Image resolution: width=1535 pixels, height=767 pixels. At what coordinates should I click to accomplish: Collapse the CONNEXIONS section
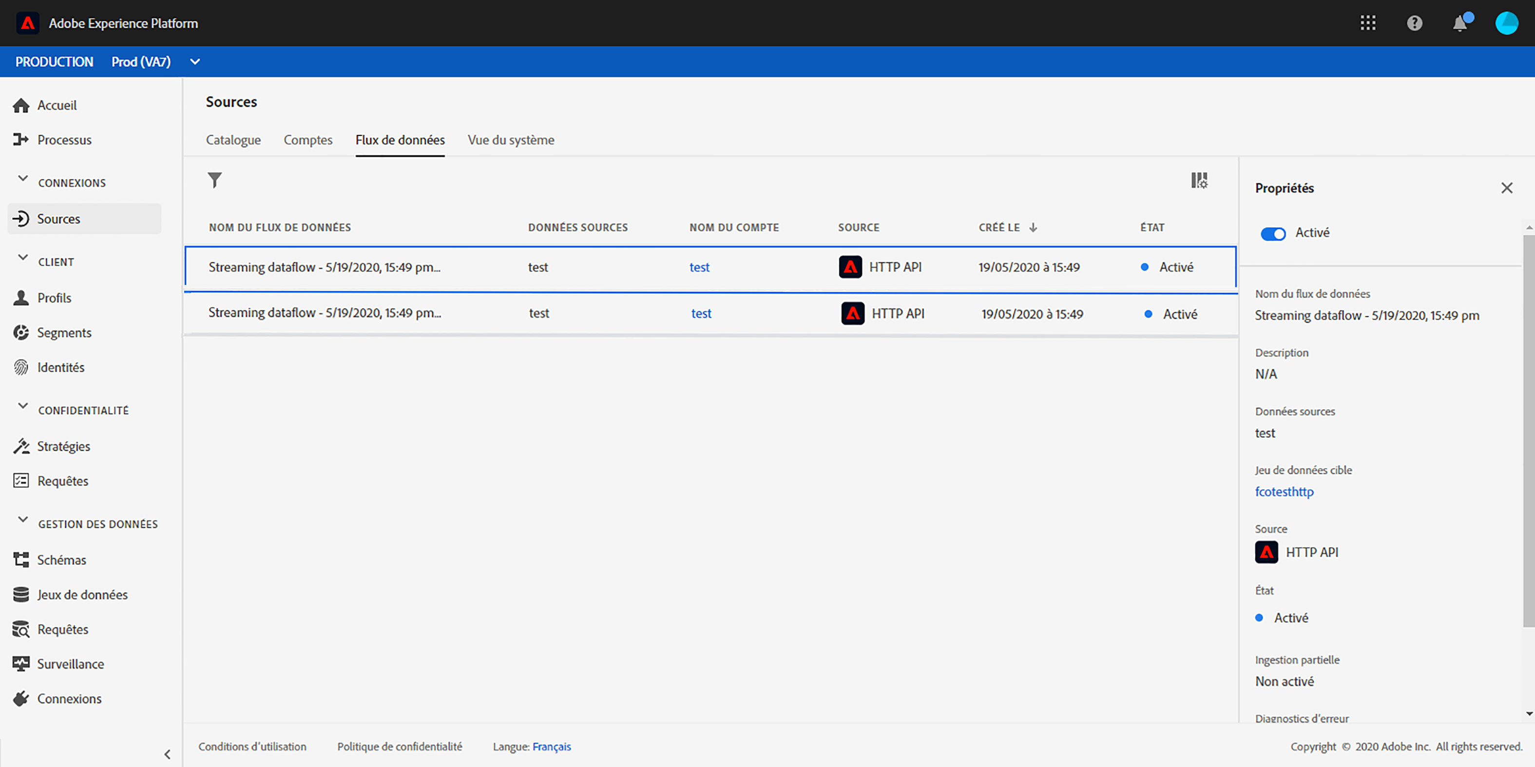tap(23, 179)
